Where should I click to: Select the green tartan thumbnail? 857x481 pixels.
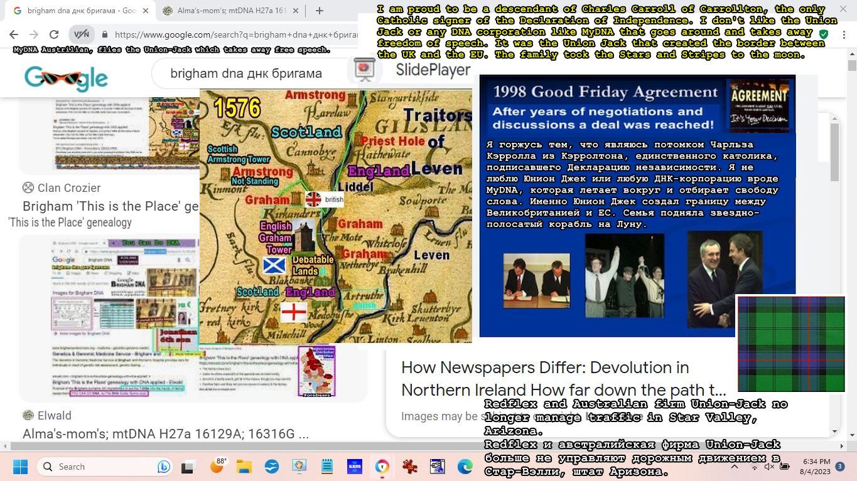click(x=791, y=344)
